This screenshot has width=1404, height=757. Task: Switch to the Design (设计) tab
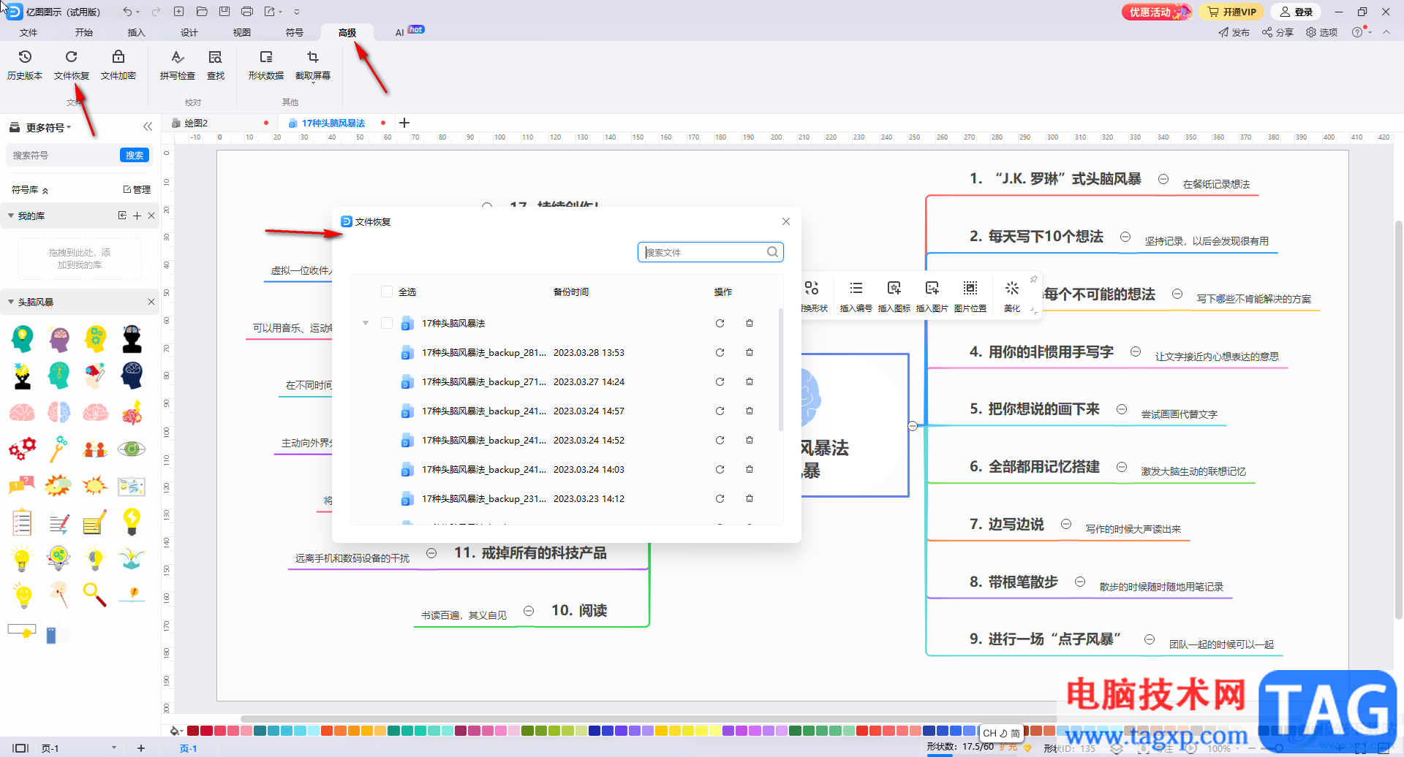point(189,32)
